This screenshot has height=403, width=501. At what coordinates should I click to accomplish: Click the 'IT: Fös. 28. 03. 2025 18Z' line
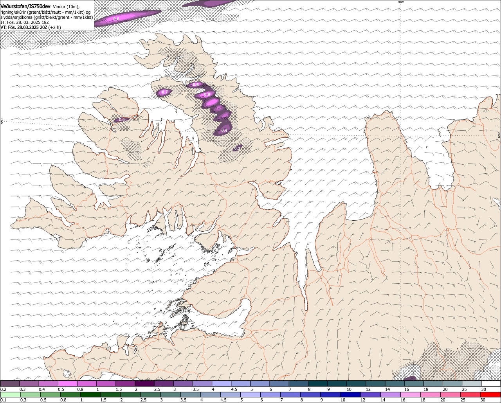25,23
